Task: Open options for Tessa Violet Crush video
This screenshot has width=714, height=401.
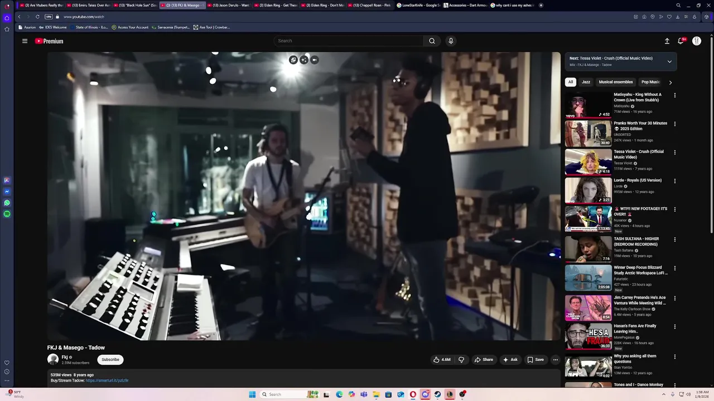Action: click(674, 152)
